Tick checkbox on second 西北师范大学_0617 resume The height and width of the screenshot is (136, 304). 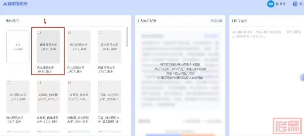pos(69,33)
